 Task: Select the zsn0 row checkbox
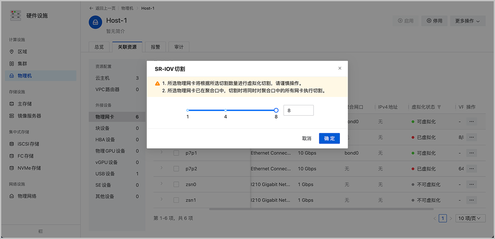[176, 185]
